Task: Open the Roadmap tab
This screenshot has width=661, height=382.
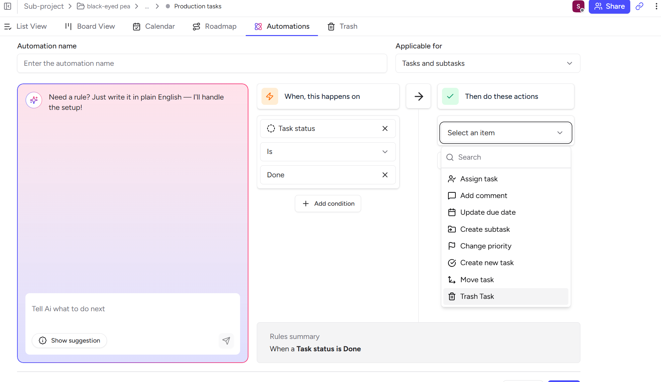Action: tap(214, 26)
